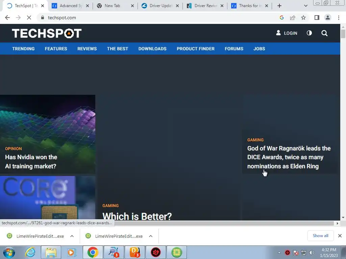The image size is (346, 259).
Task: Click the browser forward arrow
Action: 18,18
